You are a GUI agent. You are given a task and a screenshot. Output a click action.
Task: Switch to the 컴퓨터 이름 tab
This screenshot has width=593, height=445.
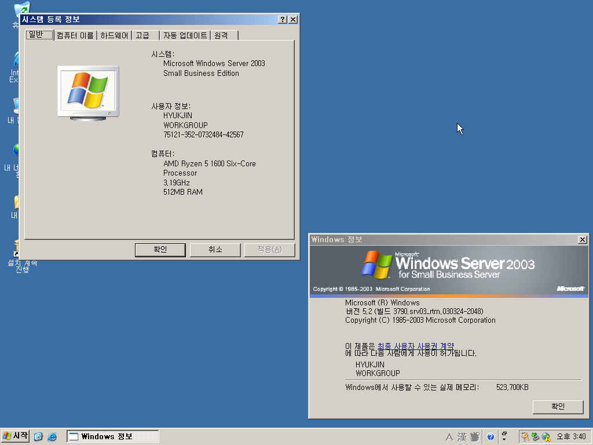point(75,35)
